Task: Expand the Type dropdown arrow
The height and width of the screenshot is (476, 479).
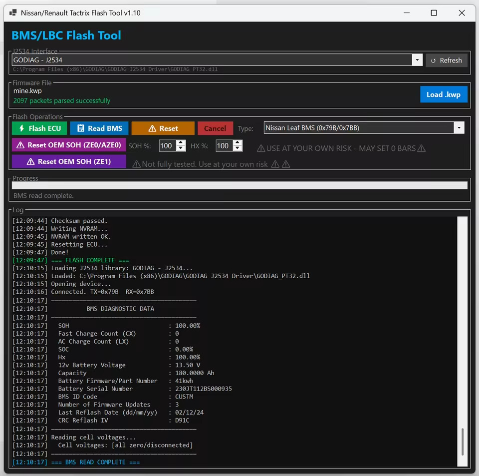Action: tap(459, 128)
